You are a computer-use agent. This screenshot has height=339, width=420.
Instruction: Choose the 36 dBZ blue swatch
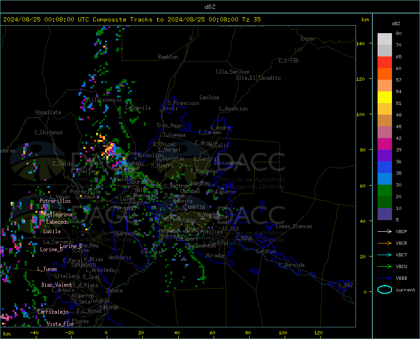[x=385, y=167]
